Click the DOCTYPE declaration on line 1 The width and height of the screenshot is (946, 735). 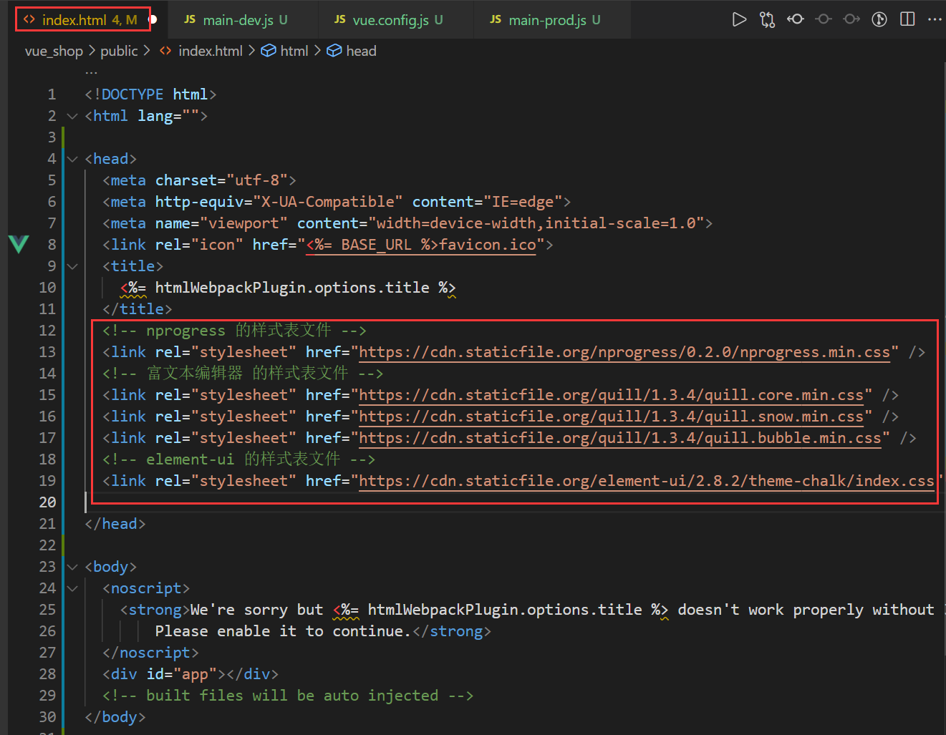[x=150, y=94]
